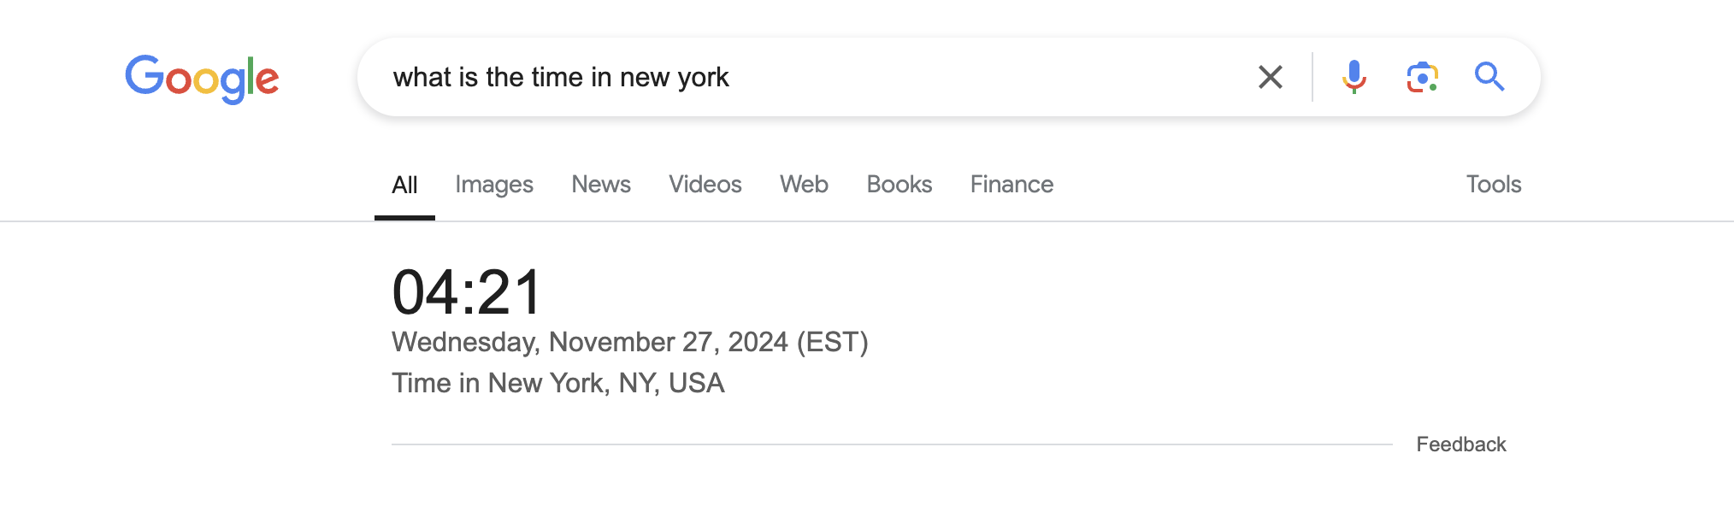The height and width of the screenshot is (506, 1734).
Task: Switch to the Images tab
Action: pos(494,185)
